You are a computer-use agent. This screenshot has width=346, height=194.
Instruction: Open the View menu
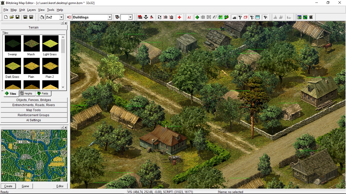(x=41, y=10)
